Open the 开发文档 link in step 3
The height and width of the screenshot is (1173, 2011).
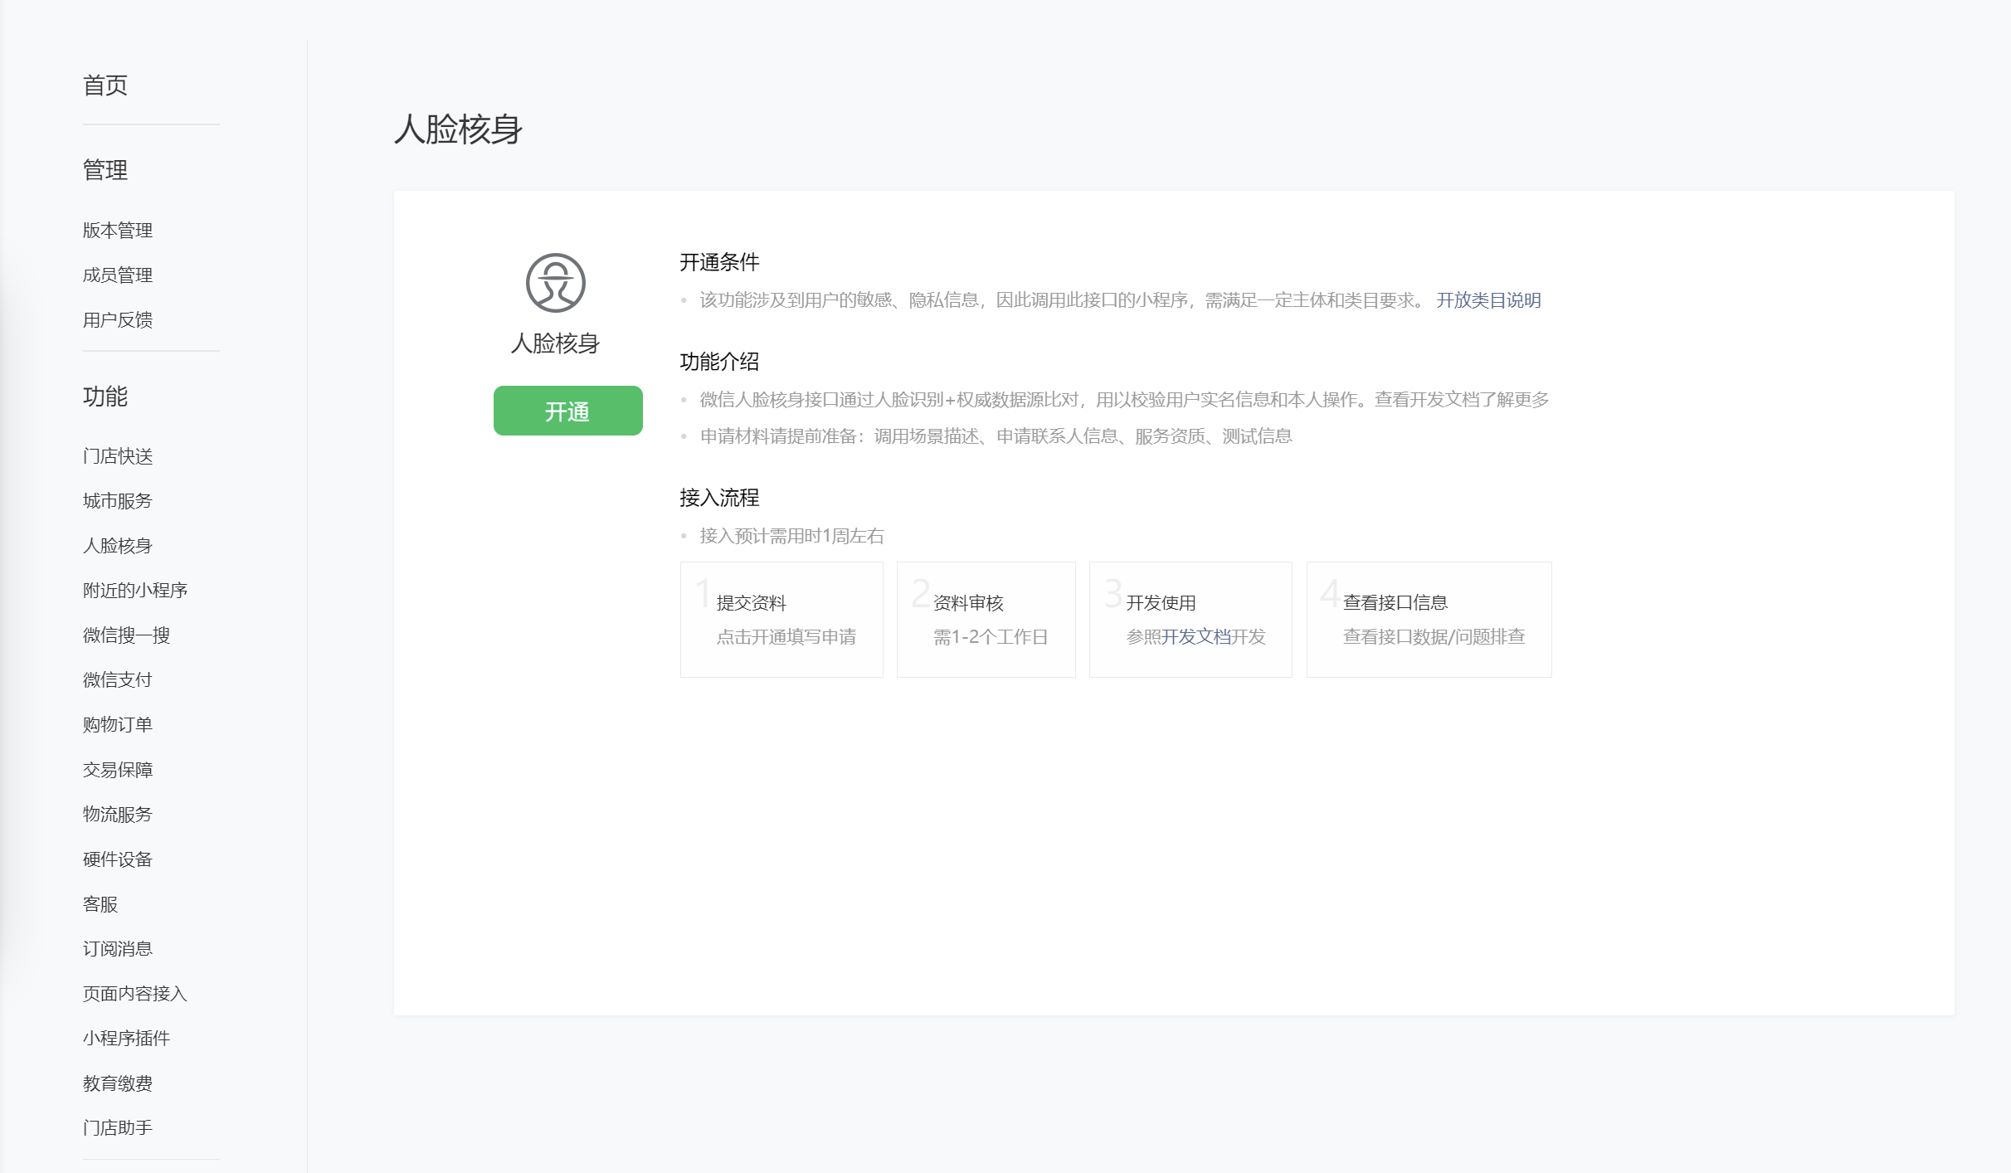[1195, 636]
